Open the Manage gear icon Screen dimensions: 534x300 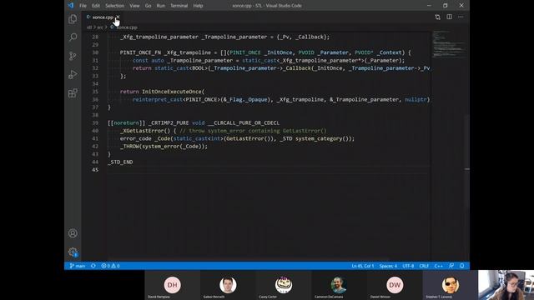point(73,252)
